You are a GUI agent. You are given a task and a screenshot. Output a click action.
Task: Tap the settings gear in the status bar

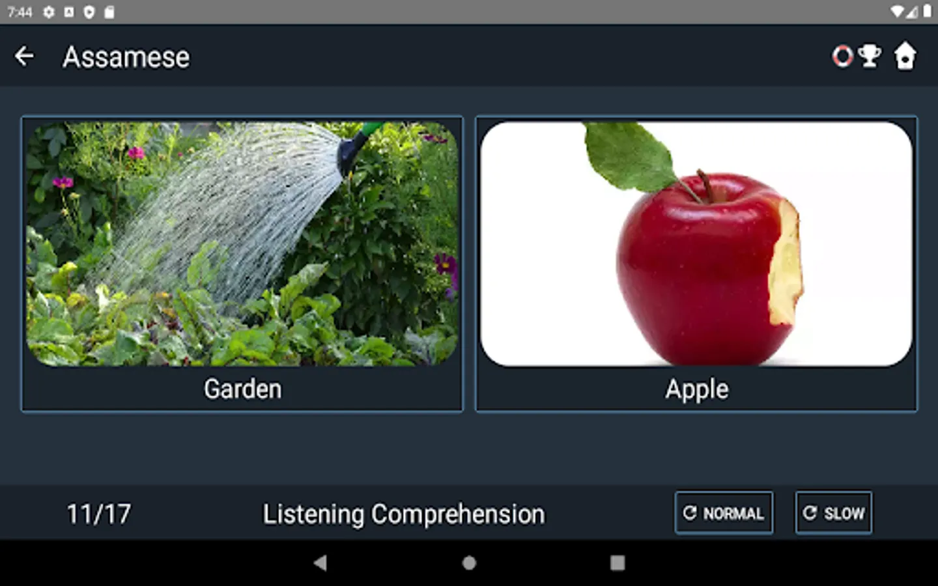tap(49, 12)
